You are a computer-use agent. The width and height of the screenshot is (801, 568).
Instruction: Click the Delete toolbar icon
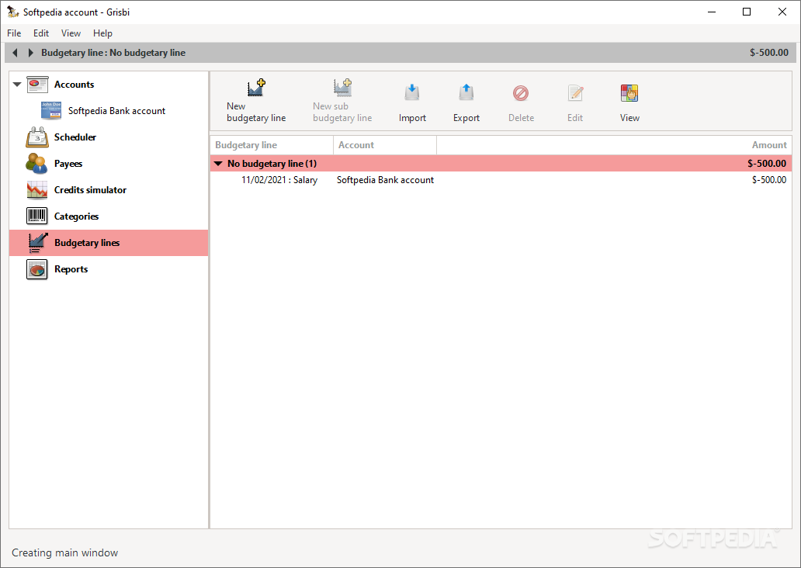tap(521, 93)
